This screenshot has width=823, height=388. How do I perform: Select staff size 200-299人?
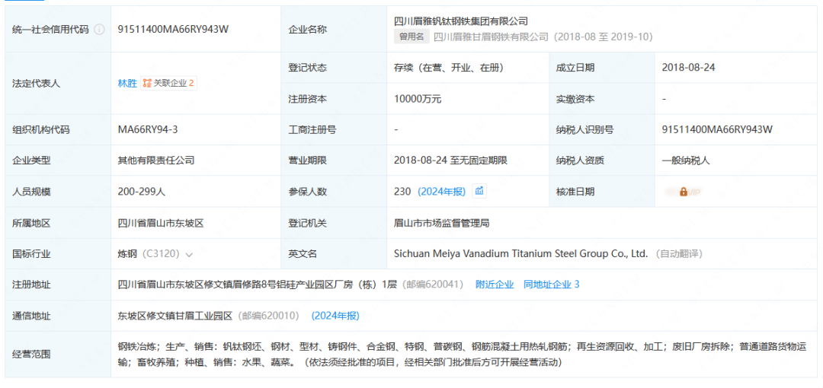142,192
